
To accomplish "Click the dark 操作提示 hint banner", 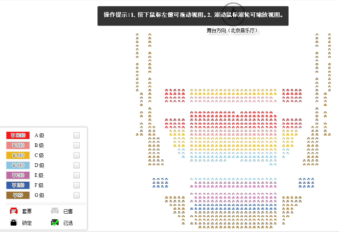I will tap(193, 16).
